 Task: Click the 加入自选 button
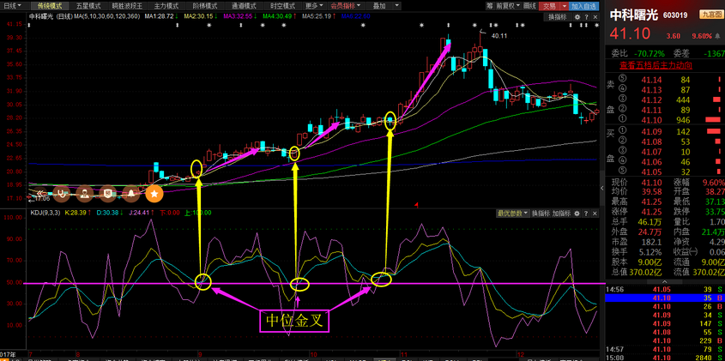click(x=584, y=5)
